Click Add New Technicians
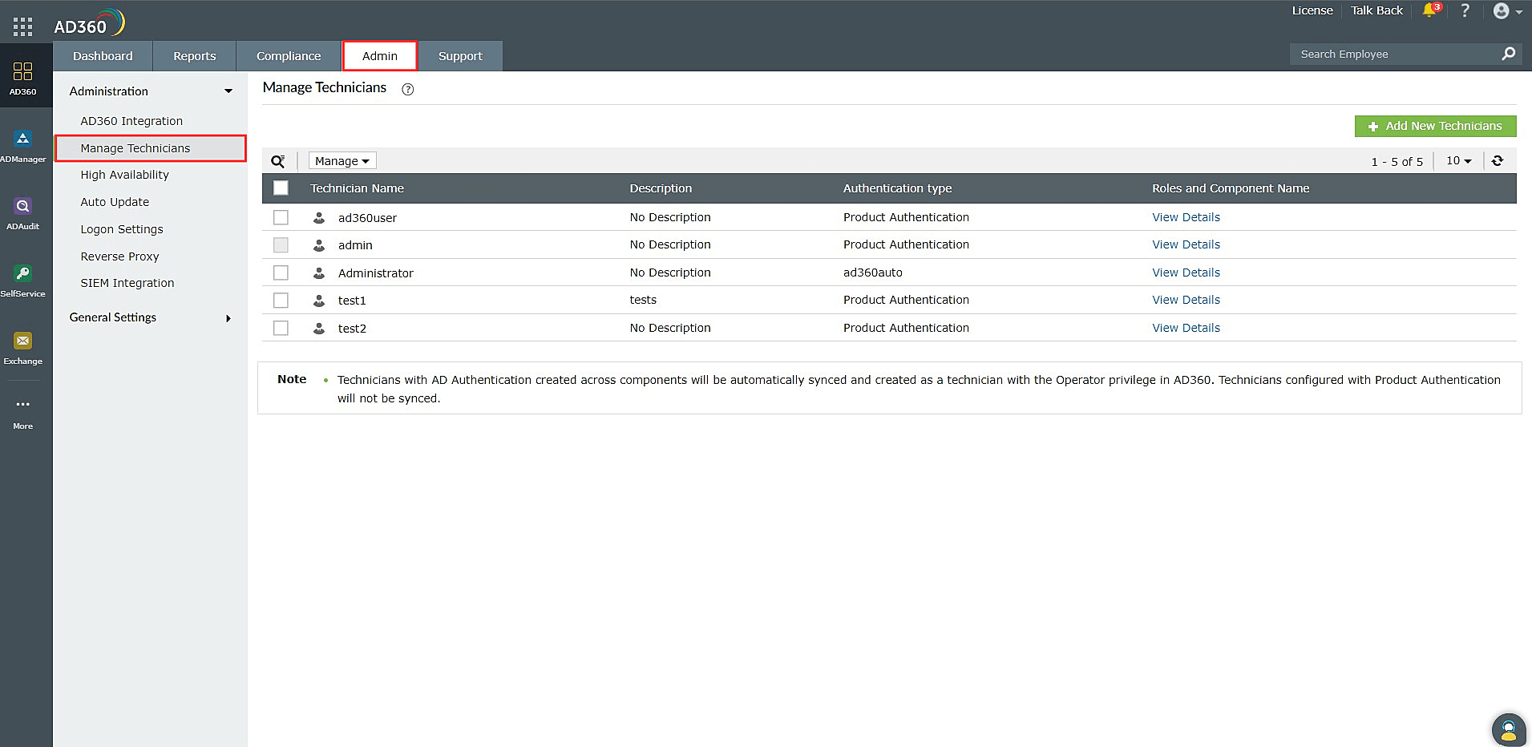The height and width of the screenshot is (747, 1532). 1435,126
